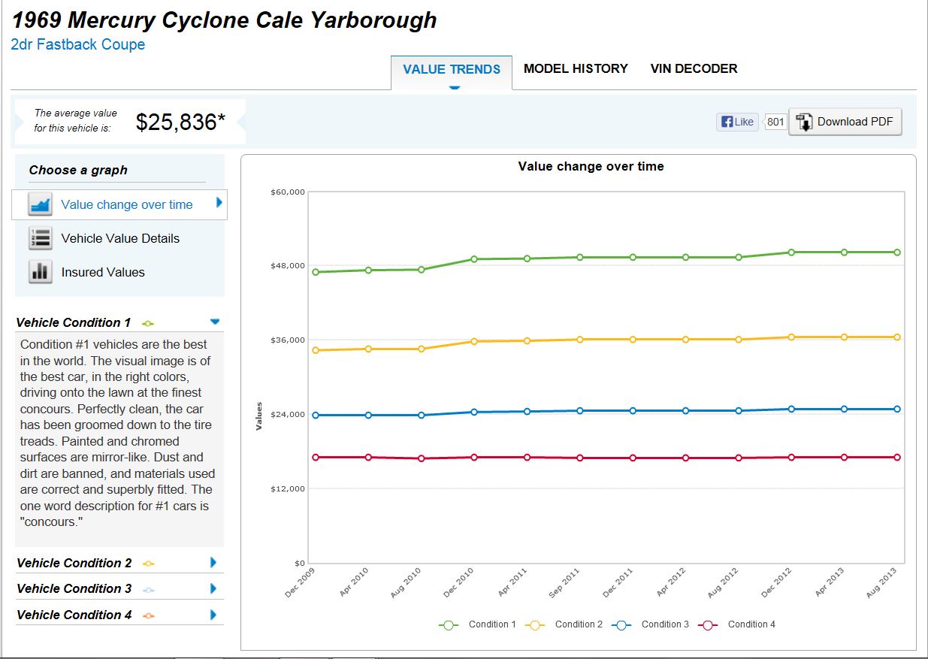Click the green Vehicle Condition 1 marker icon

pyautogui.click(x=148, y=323)
